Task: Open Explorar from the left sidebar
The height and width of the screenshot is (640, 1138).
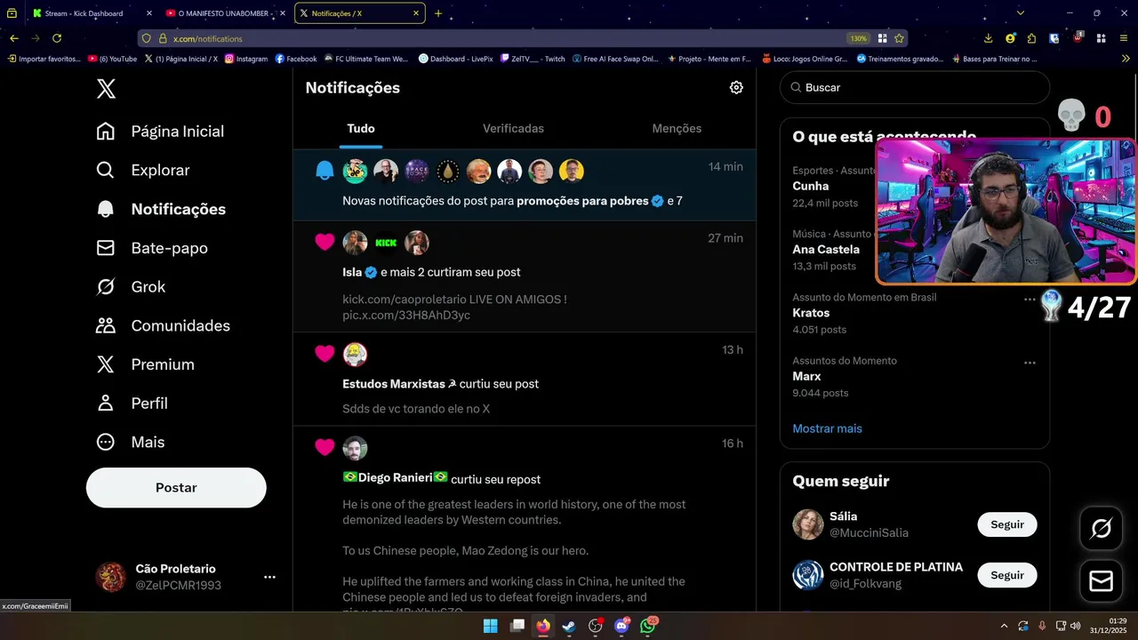Action: click(143, 170)
